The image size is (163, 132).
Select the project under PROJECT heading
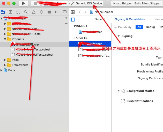[90, 32]
